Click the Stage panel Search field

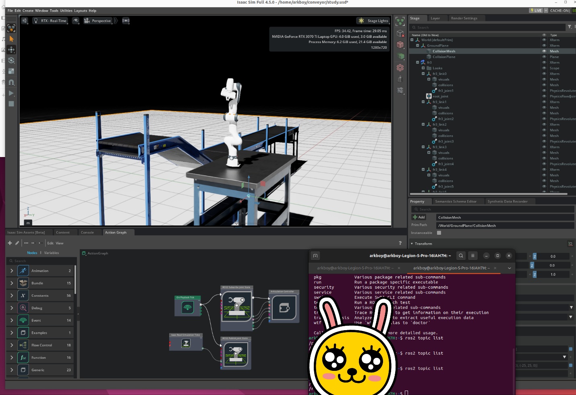coord(487,27)
